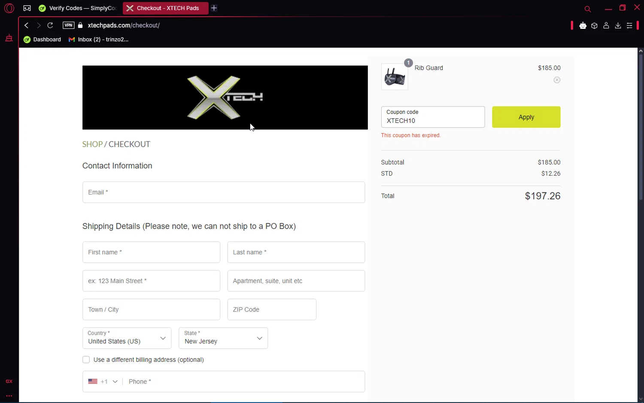Open new tab with the plus button
Screen dimensions: 644x403
click(214, 8)
